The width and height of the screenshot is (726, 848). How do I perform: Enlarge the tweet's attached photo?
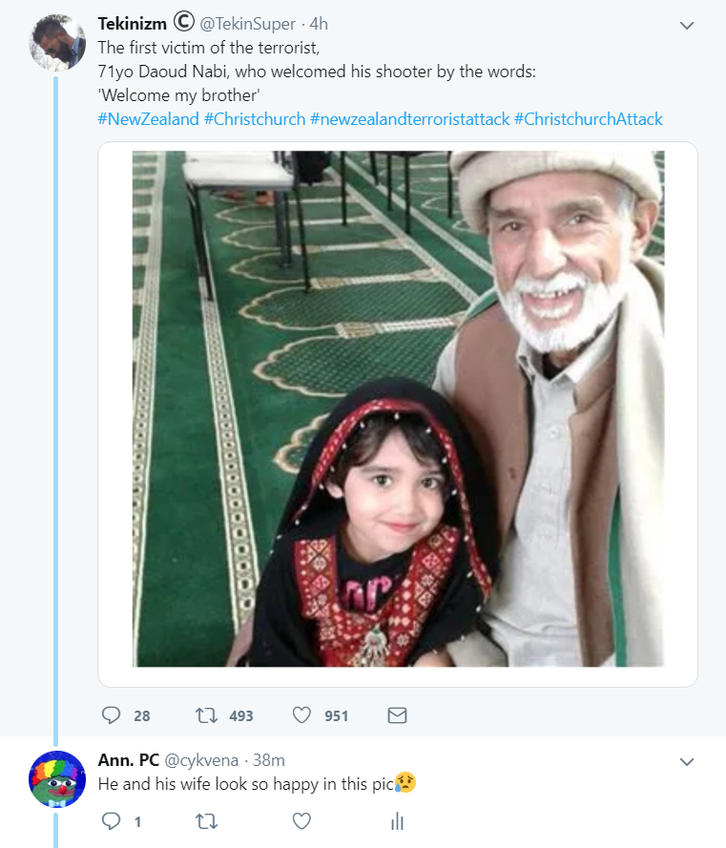point(398,408)
